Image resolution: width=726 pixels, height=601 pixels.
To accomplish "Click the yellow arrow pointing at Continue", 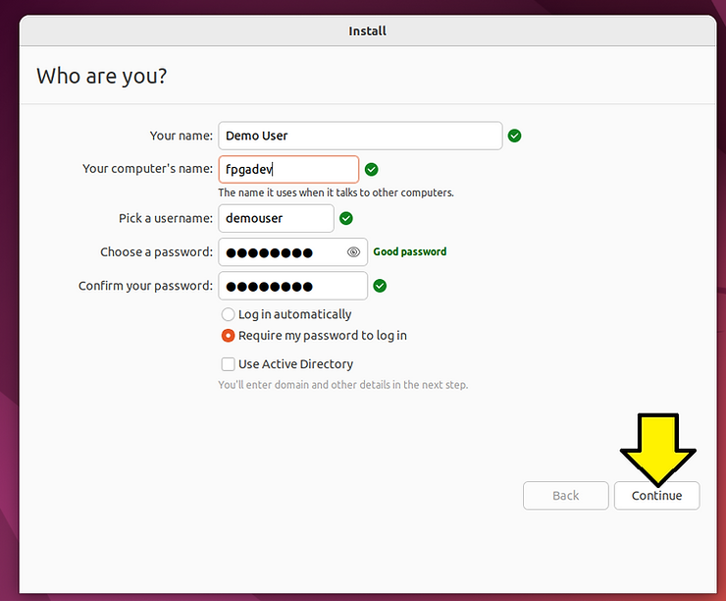I will click(657, 447).
